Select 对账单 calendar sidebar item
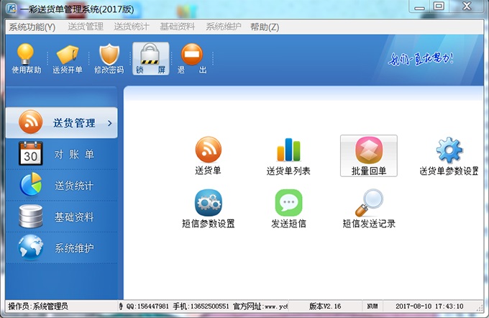The height and width of the screenshot is (318, 489). pyautogui.click(x=62, y=154)
